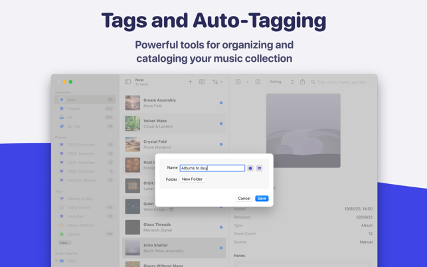Click the Glass Threads cover thumbnail

click(x=133, y=227)
